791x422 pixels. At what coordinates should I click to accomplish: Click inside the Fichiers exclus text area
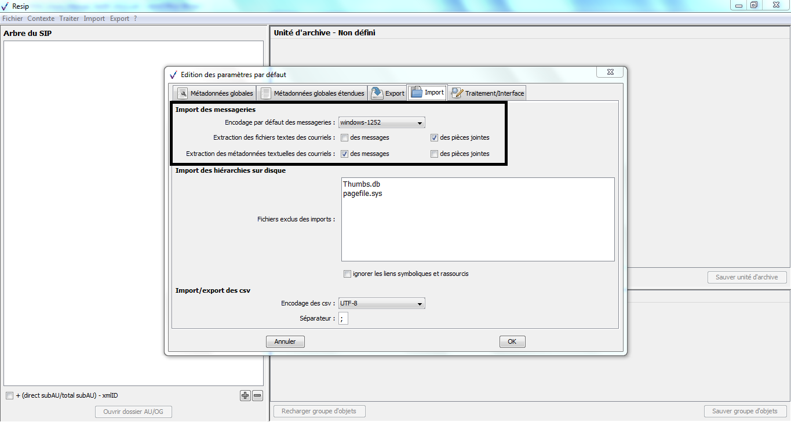coord(477,226)
